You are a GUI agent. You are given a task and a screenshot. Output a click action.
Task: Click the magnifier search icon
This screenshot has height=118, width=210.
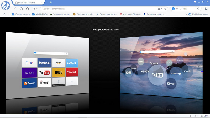coord(198,9)
